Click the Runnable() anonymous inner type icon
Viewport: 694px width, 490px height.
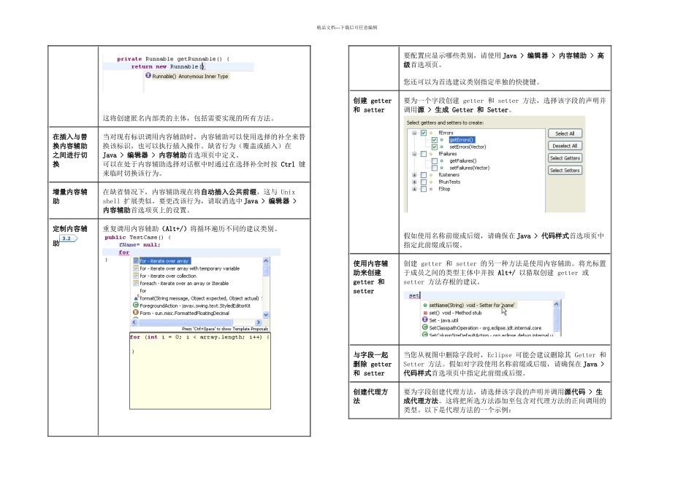(x=148, y=76)
